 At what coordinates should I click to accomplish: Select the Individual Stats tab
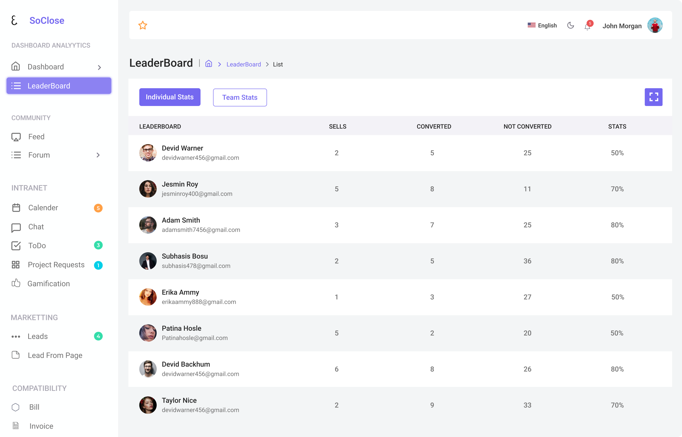point(170,97)
